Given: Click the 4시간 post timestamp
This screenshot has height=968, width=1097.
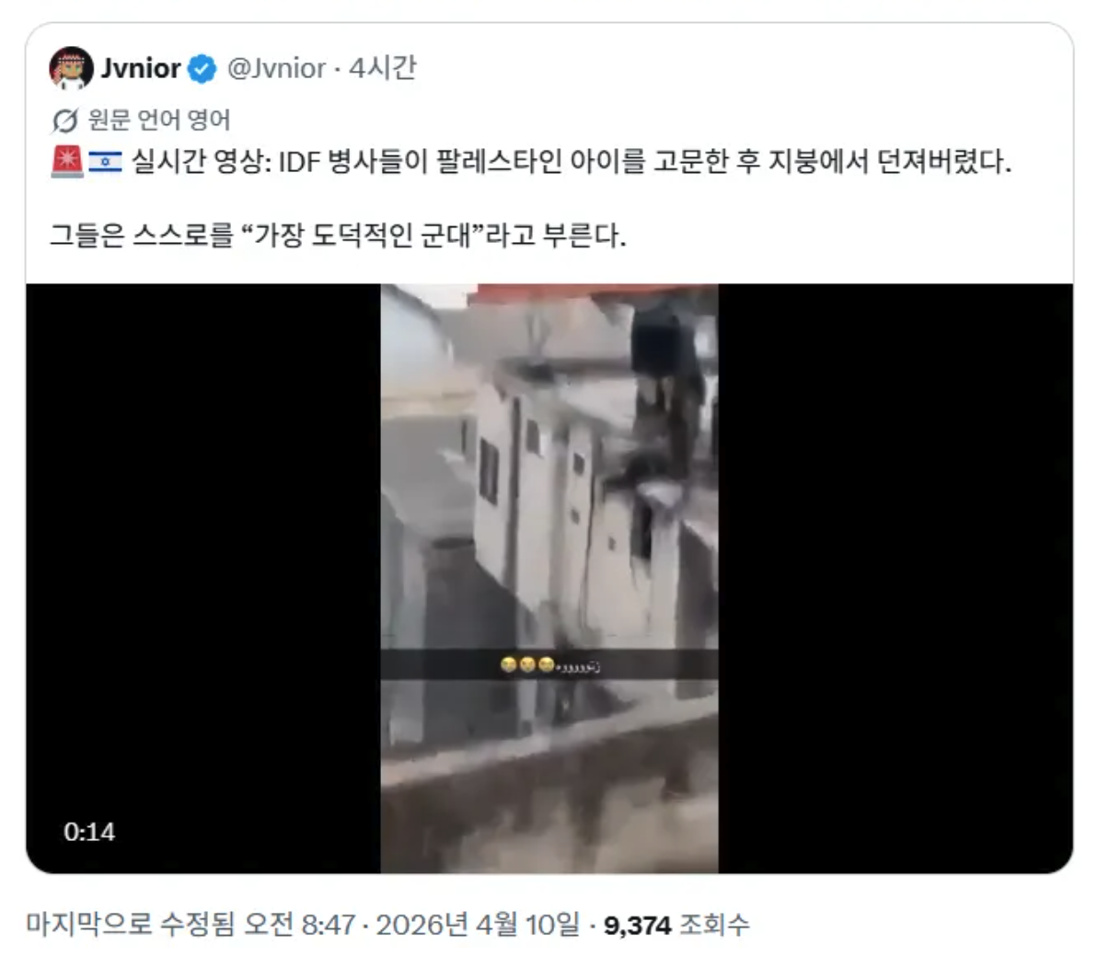Looking at the screenshot, I should click(x=382, y=68).
